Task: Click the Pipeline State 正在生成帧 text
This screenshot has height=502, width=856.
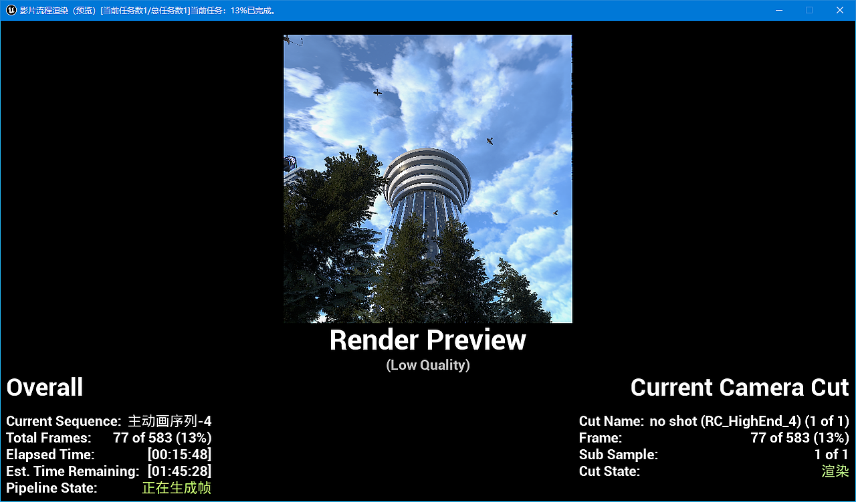Action: (x=177, y=488)
